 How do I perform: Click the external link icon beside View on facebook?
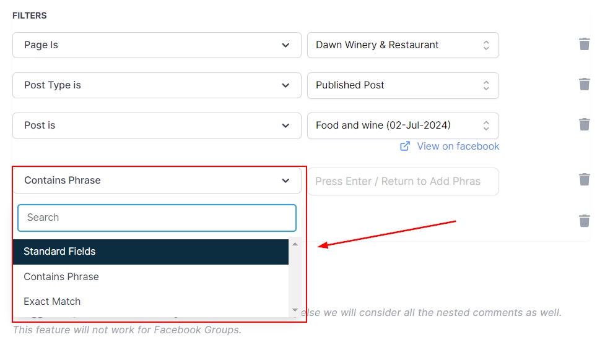point(405,147)
